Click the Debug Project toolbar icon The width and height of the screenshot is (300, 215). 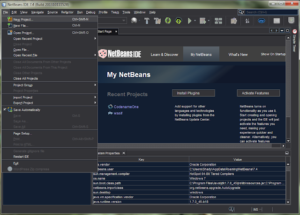tap(202, 21)
